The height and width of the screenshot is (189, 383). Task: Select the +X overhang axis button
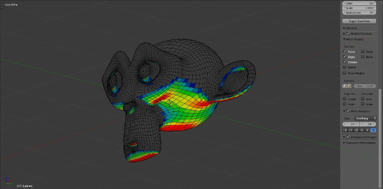point(345,130)
